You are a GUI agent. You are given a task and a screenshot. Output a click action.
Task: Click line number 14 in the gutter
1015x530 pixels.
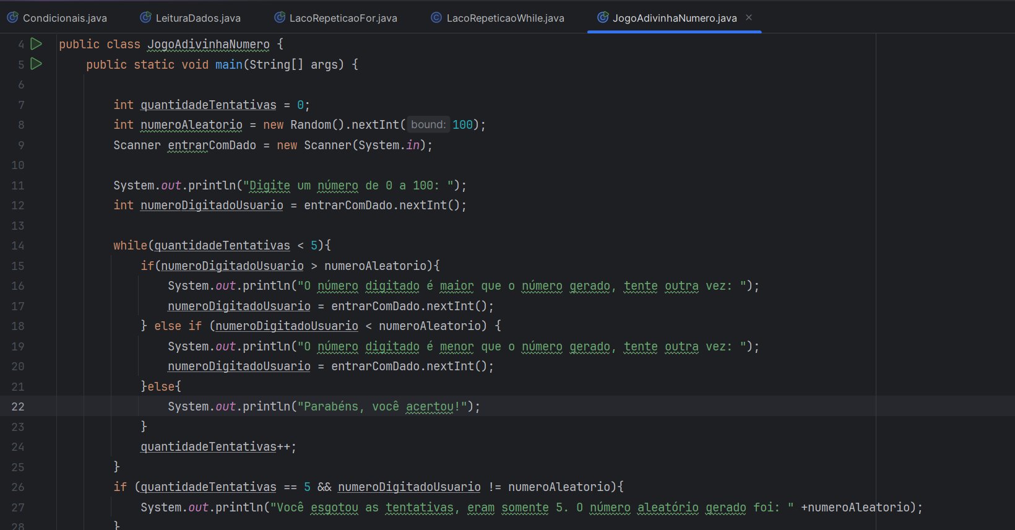[x=18, y=246]
